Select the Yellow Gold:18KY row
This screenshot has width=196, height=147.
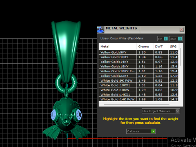pyautogui.click(x=138, y=67)
